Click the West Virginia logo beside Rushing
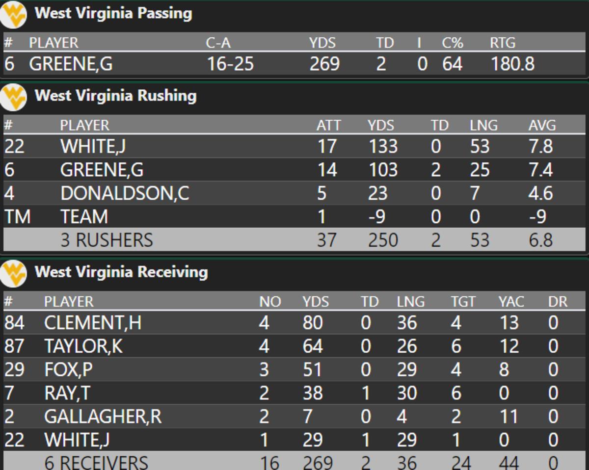The height and width of the screenshot is (470, 589). (14, 97)
